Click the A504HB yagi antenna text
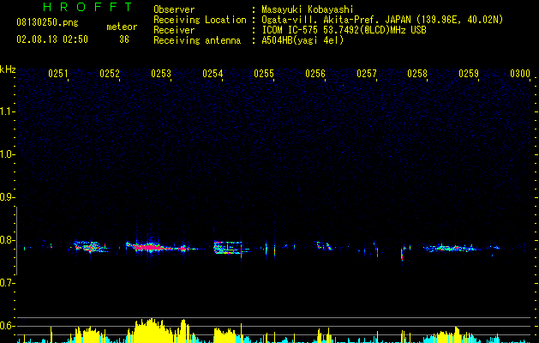This screenshot has height=343, width=539. point(302,40)
